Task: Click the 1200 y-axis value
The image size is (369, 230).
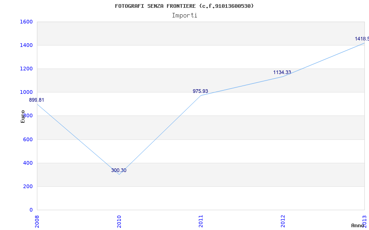Action: (26, 69)
